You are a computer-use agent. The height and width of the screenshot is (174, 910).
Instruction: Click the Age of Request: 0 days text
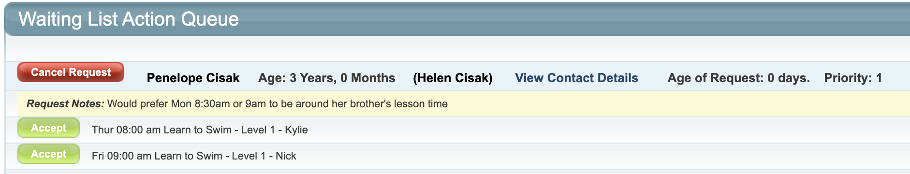(738, 78)
